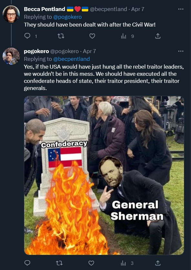Open pogokero's profile avatar
Screen dimensions: 191x270
point(11,56)
